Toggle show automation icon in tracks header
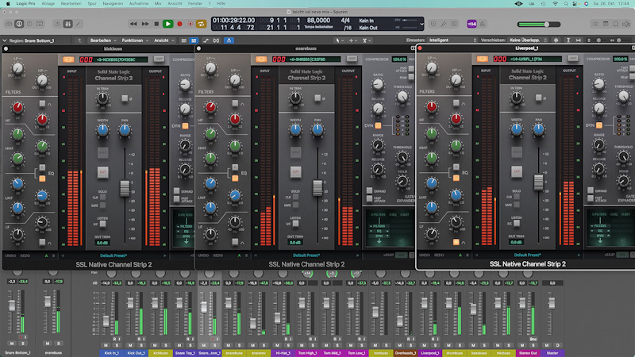Image resolution: width=635 pixels, height=357 pixels. [x=206, y=40]
